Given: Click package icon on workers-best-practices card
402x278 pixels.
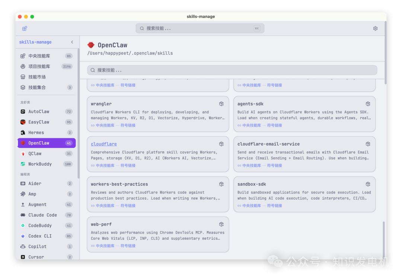Looking at the screenshot, I should click(x=221, y=184).
